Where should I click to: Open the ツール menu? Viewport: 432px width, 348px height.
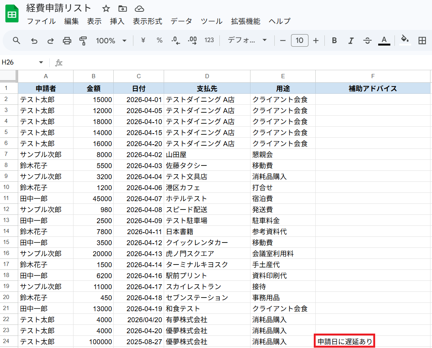(x=211, y=21)
